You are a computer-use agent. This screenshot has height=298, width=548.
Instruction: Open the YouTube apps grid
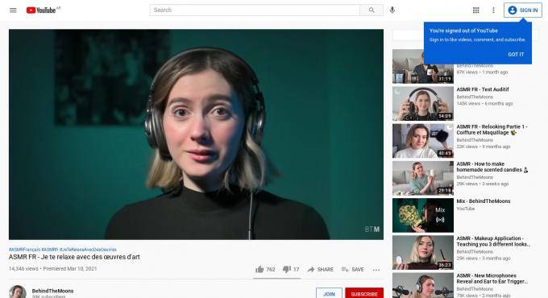tap(475, 10)
